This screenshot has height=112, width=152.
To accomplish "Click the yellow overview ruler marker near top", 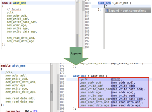I will click(80, 3).
